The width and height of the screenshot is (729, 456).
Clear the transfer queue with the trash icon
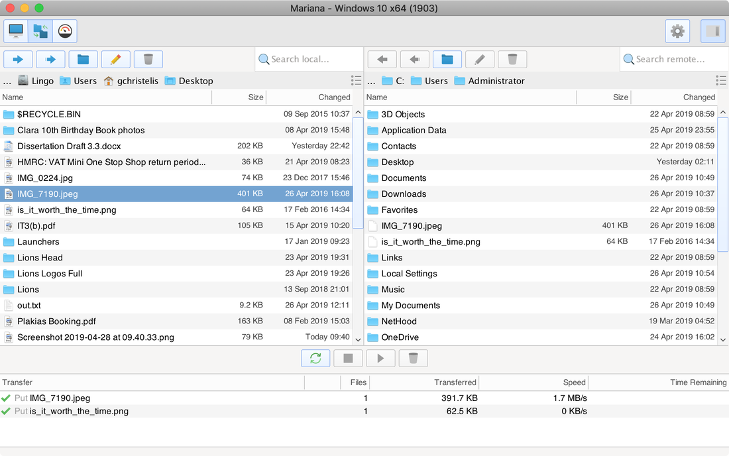click(414, 358)
